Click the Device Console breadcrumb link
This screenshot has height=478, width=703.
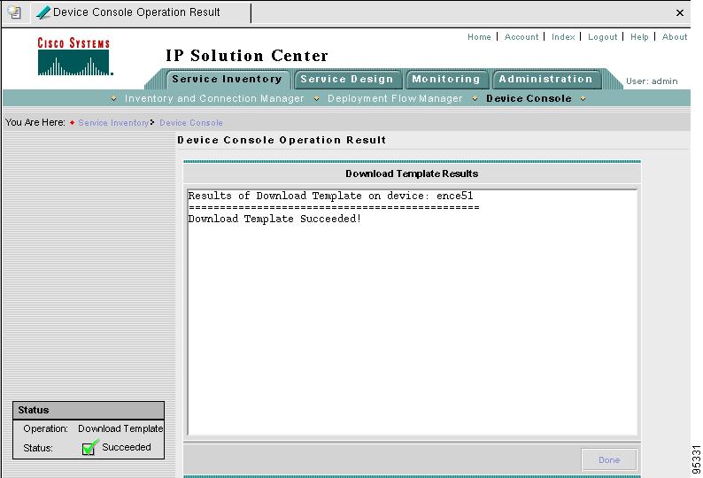[x=191, y=122]
